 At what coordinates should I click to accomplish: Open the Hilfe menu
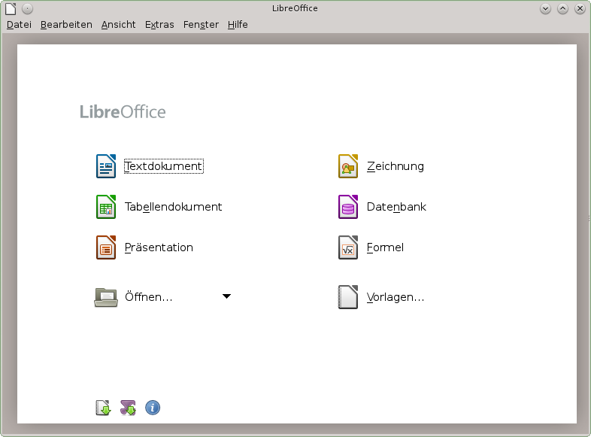tap(238, 25)
